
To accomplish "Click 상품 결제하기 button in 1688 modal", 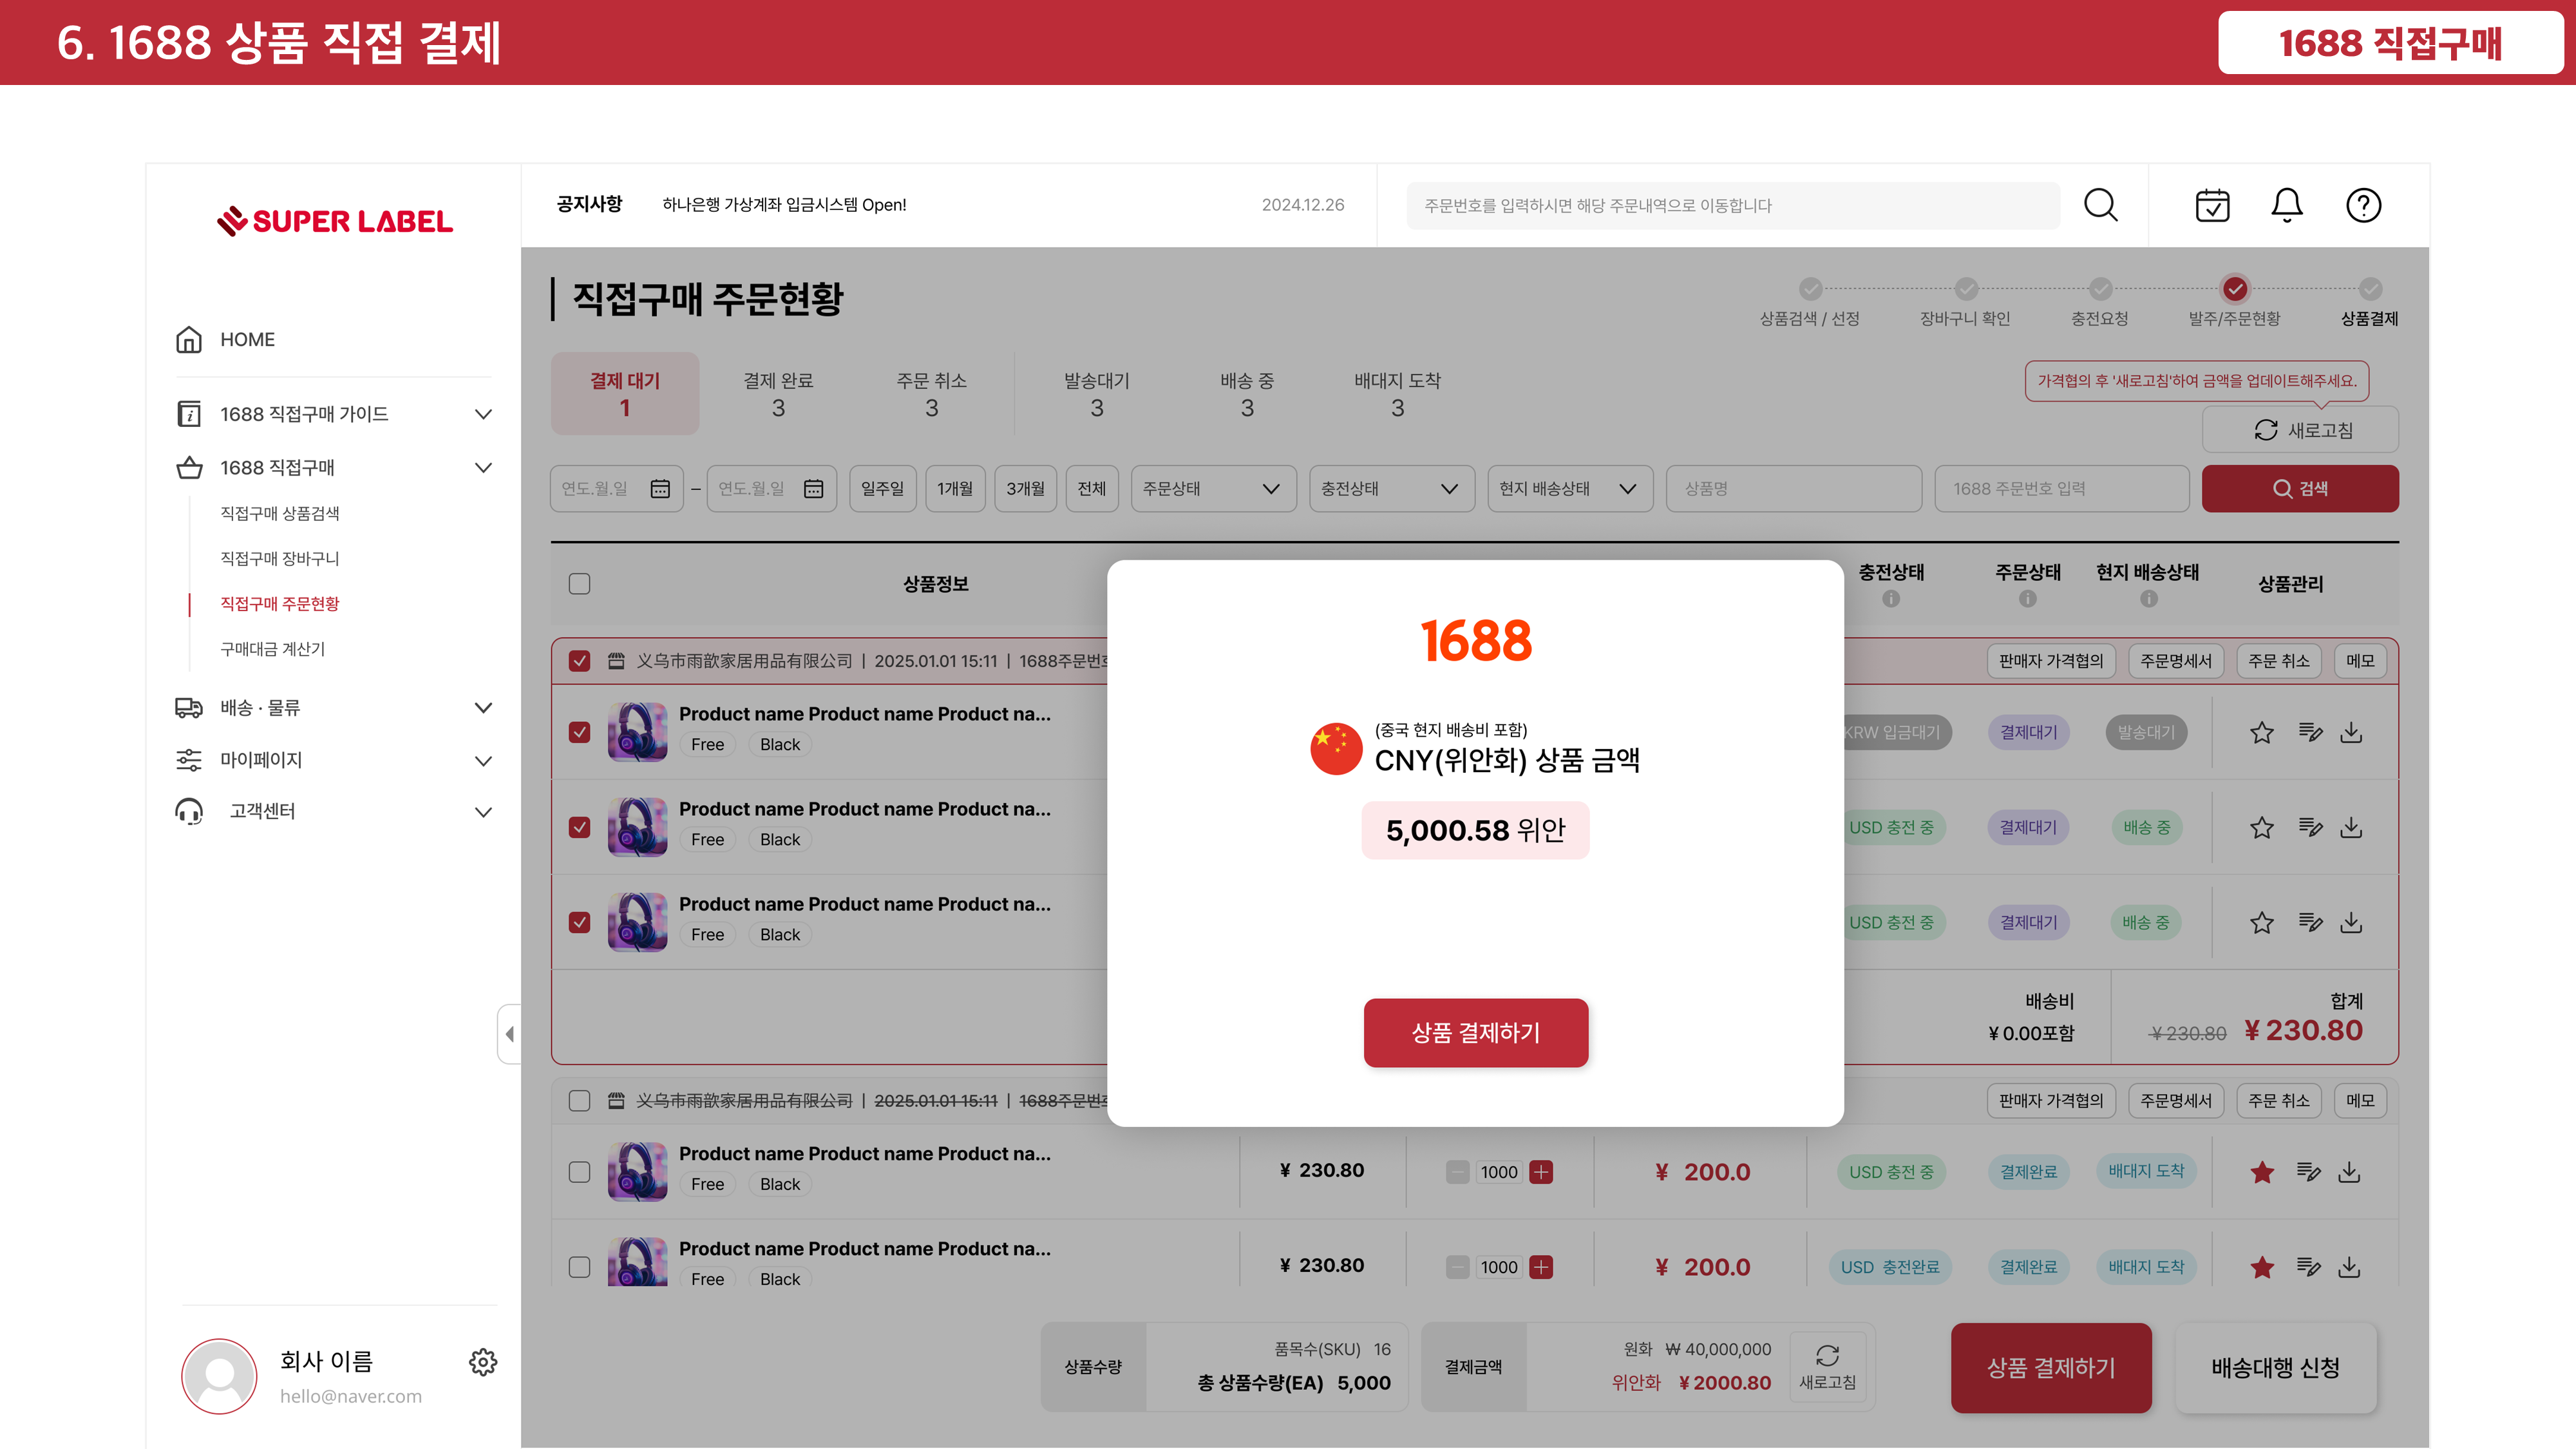I will pyautogui.click(x=1475, y=1033).
